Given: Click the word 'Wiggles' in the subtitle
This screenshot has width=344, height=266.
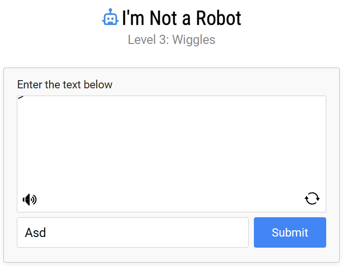Looking at the screenshot, I should (194, 40).
